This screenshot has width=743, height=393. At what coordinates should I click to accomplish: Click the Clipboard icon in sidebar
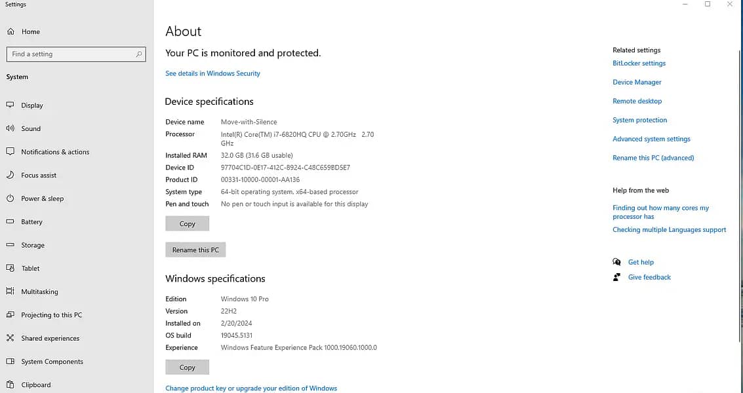click(x=10, y=384)
